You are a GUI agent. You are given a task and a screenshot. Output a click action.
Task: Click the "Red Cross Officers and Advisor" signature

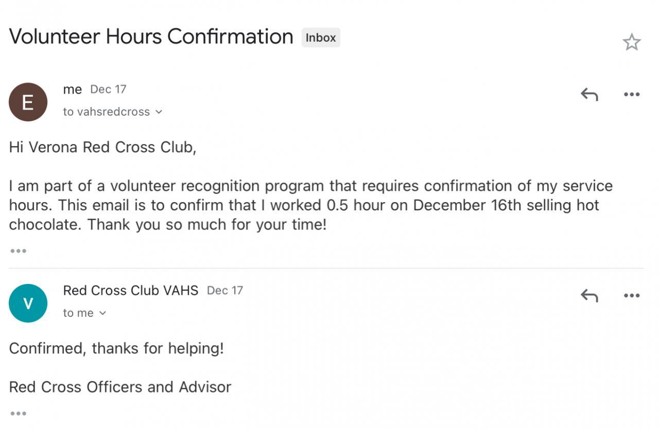pyautogui.click(x=120, y=387)
